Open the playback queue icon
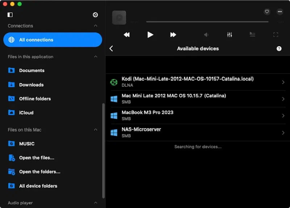The width and height of the screenshot is (290, 208). [x=252, y=35]
